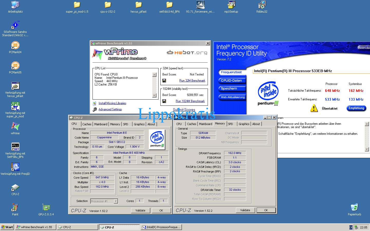Screen dimensions: 370x231
Task: Click the Install Missing Libraries icon
Action: [x=95, y=103]
